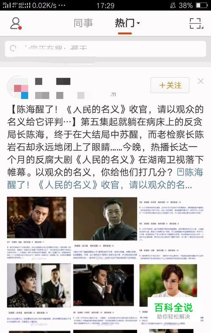Tap the battery indicator icon
The height and width of the screenshot is (333, 211).
click(202, 5)
